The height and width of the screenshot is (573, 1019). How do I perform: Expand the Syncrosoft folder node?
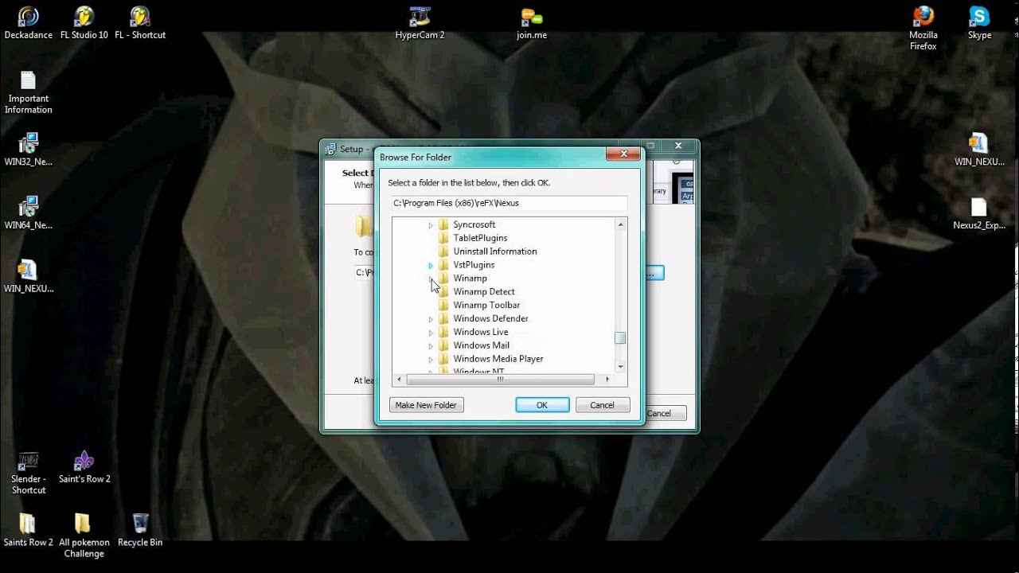click(x=431, y=225)
